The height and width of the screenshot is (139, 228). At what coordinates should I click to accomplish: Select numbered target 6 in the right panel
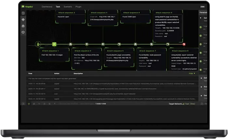201,70
